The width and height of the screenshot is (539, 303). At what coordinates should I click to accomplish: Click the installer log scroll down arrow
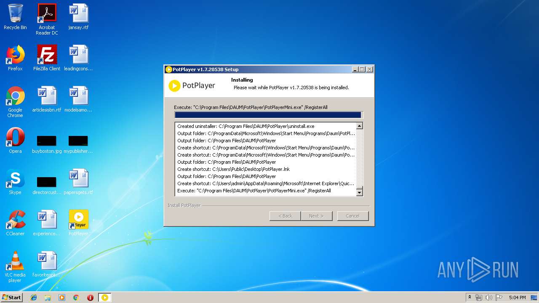point(359,193)
